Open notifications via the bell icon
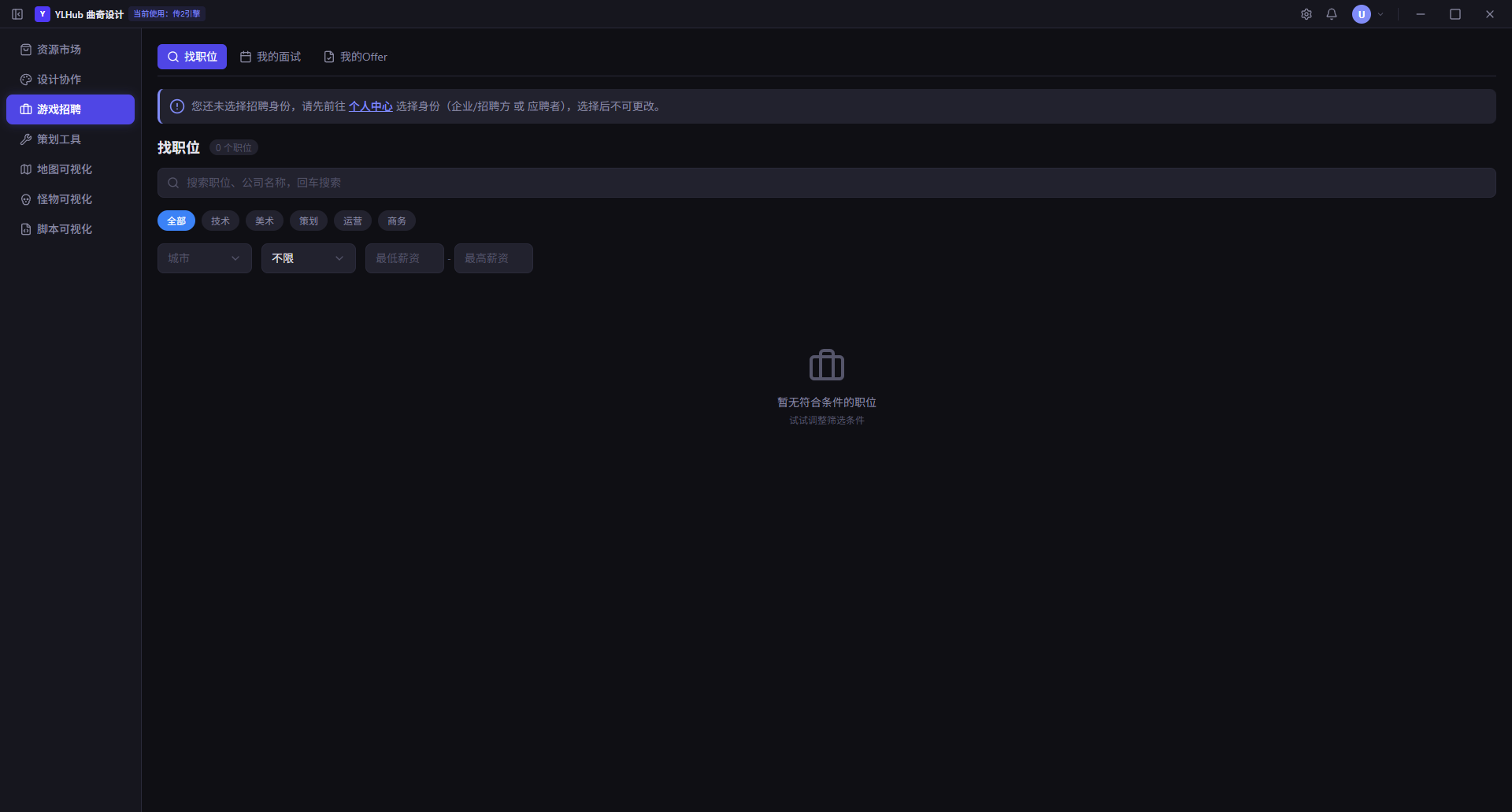Image resolution: width=1512 pixels, height=812 pixels. coord(1332,14)
